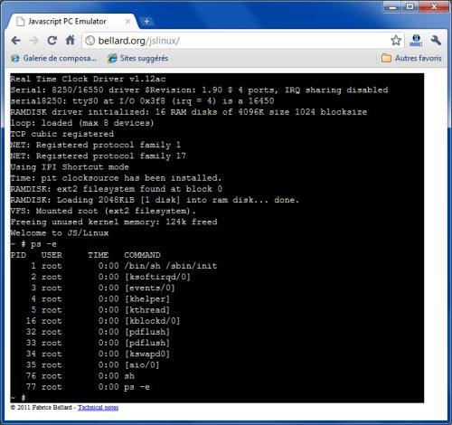Open the Technical notes link
This screenshot has height=425, width=452.
tap(98, 408)
